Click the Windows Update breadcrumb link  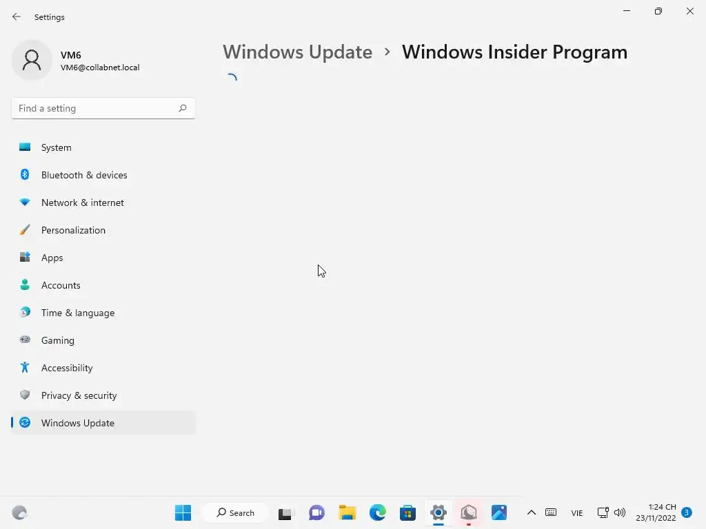[x=298, y=52]
